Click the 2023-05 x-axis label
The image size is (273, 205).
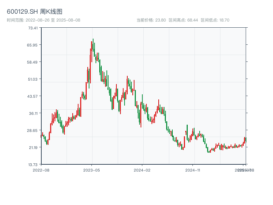(91, 169)
